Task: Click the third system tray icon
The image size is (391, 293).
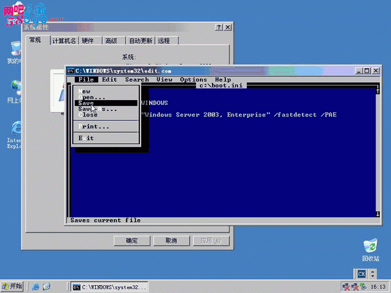Action: (363, 287)
